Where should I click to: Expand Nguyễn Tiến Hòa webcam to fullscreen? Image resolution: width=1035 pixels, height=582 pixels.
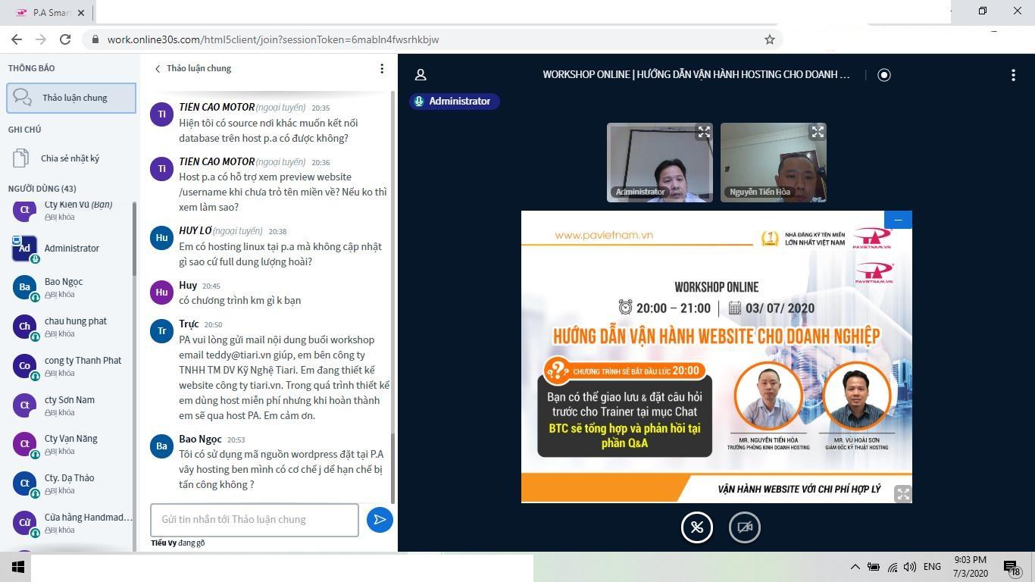(818, 132)
